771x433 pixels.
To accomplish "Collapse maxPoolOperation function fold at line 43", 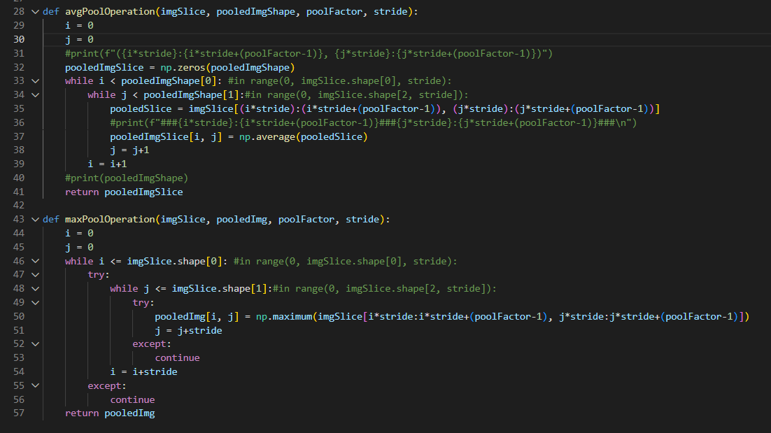I will point(36,219).
